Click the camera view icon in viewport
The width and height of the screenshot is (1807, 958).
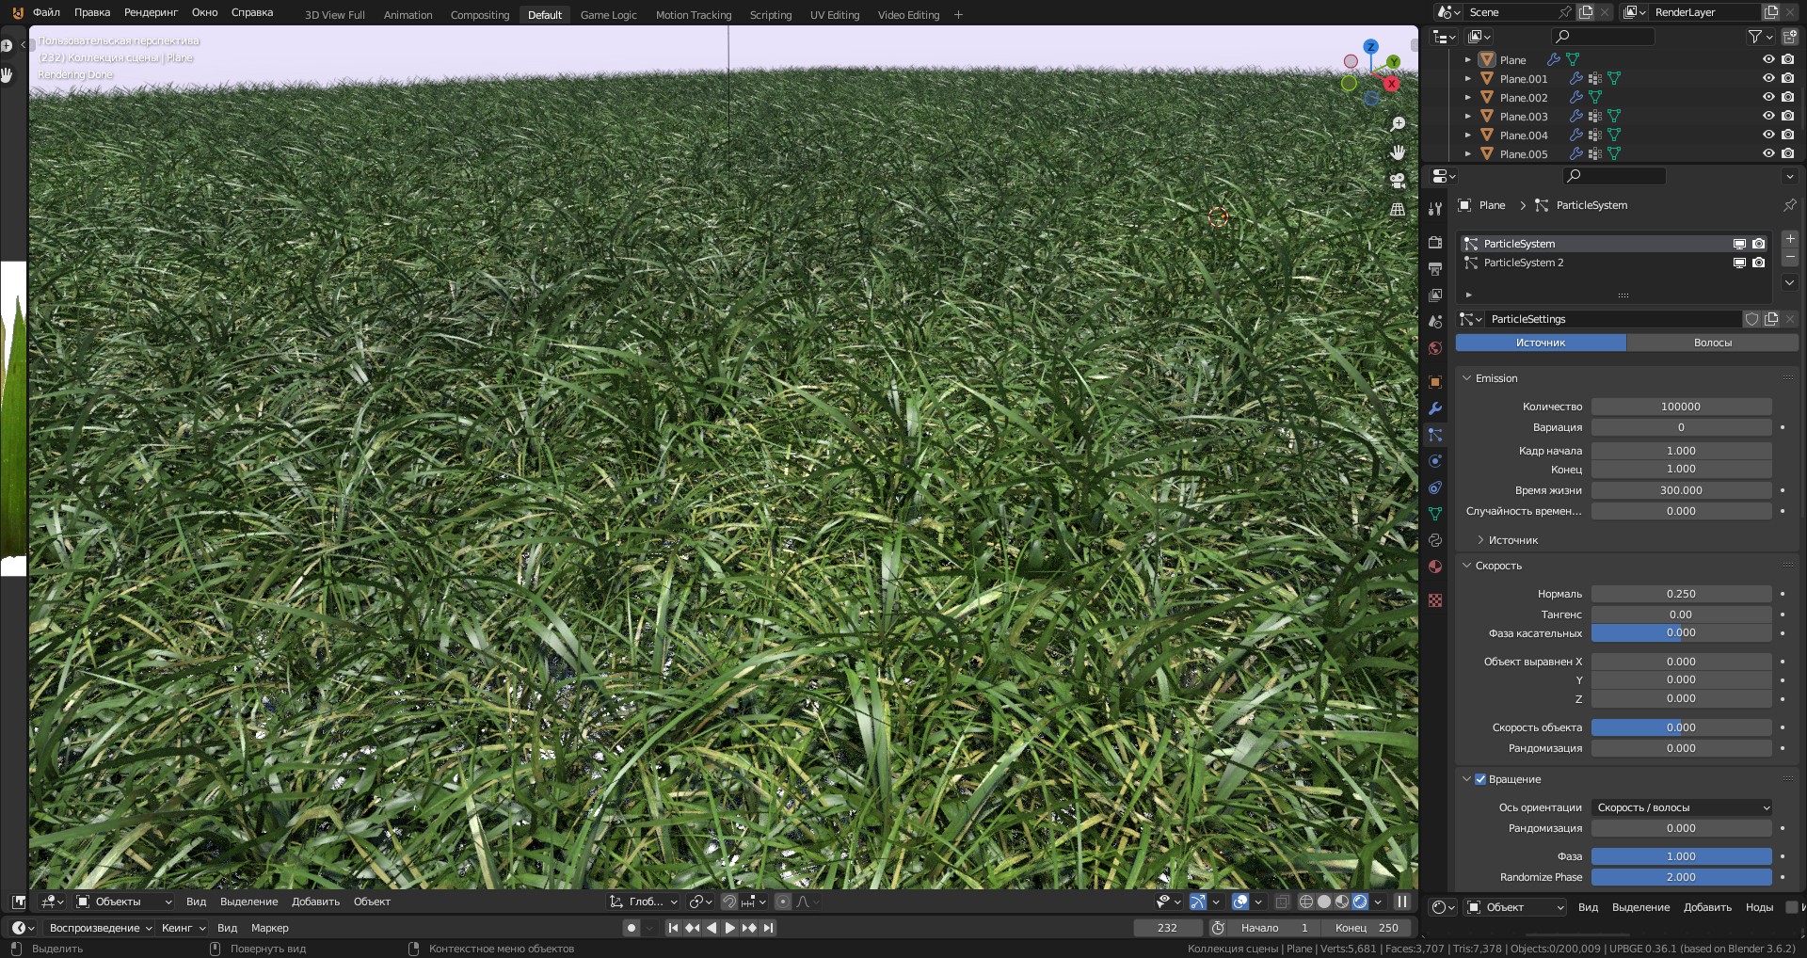coord(1398,181)
